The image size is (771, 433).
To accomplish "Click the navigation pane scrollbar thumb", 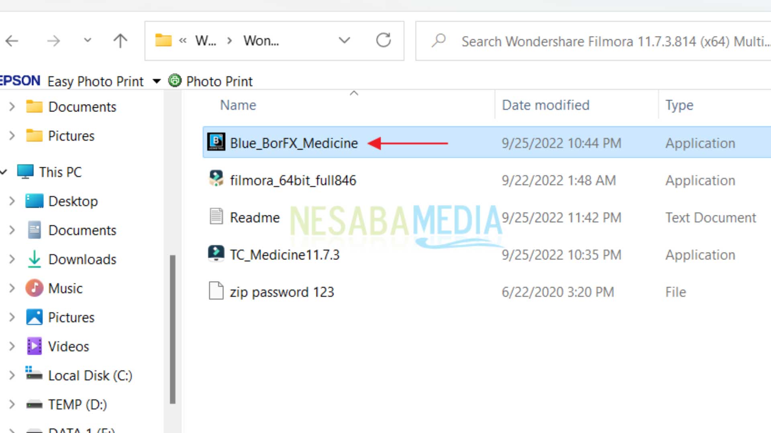I will pos(173,329).
